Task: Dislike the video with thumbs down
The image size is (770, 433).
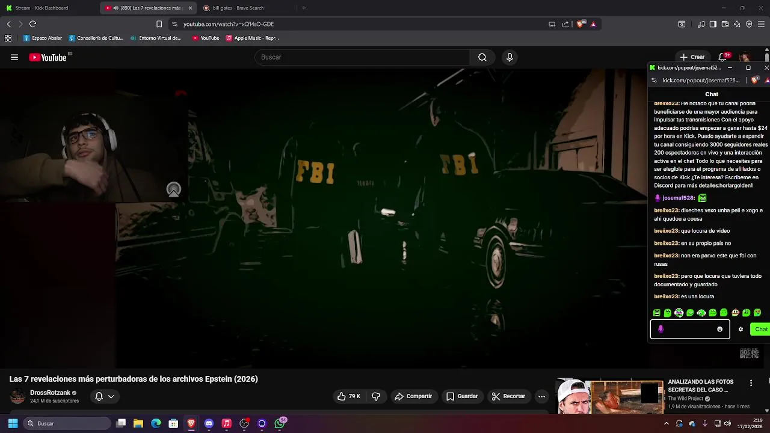Action: [376, 396]
